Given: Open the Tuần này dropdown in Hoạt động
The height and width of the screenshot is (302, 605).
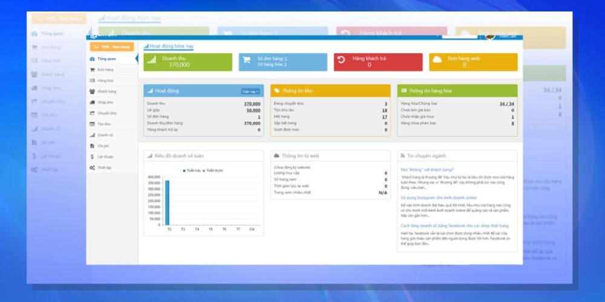Looking at the screenshot, I should (x=250, y=91).
